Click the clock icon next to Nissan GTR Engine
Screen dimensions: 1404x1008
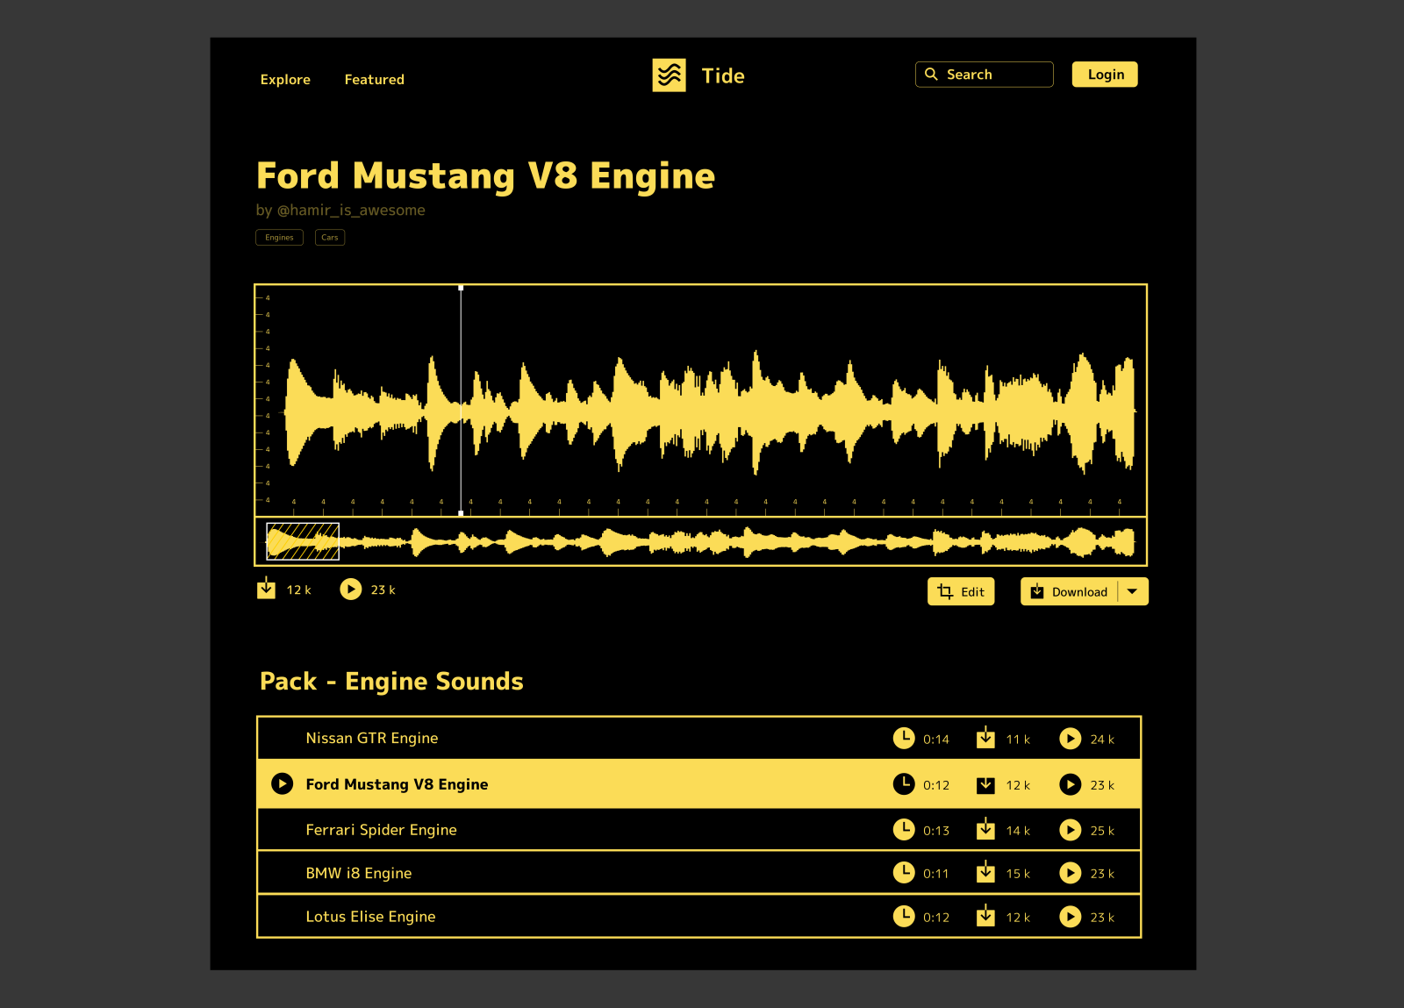[x=905, y=738]
